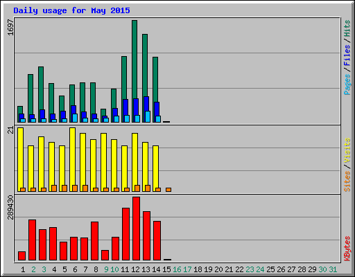Click the Visits legend label

(347, 150)
